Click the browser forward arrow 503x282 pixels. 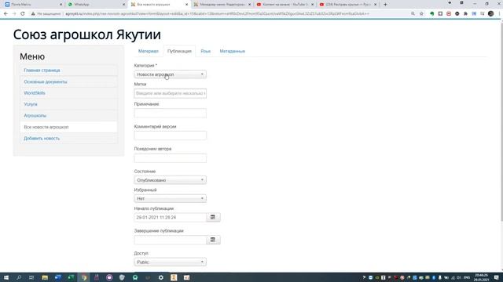14,14
